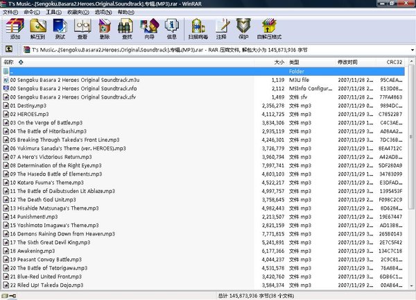The image size is (416, 300).
Task: Select '20 The Battle of Tetorigawa.mp3'
Action: 49,268
